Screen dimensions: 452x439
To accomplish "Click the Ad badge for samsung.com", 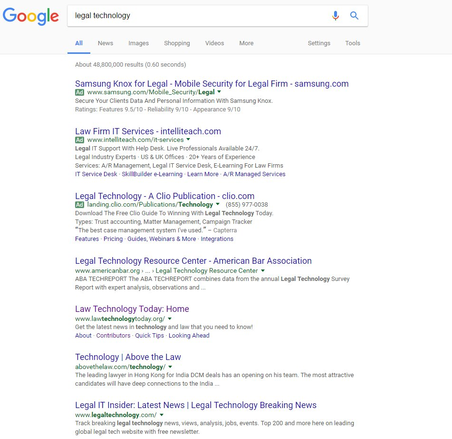I will pos(79,92).
